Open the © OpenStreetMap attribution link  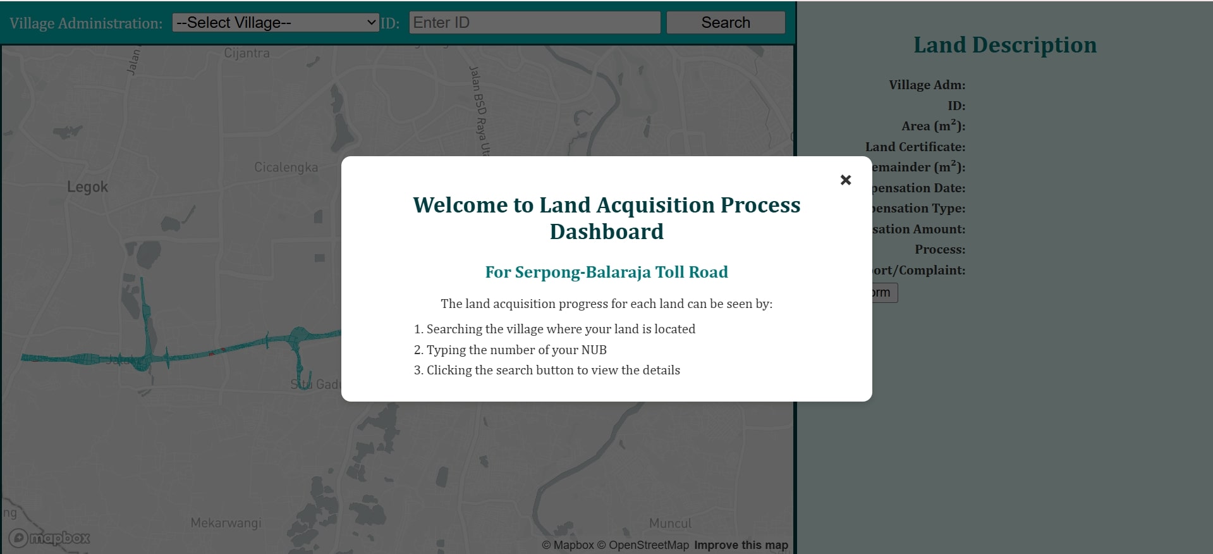point(642,545)
